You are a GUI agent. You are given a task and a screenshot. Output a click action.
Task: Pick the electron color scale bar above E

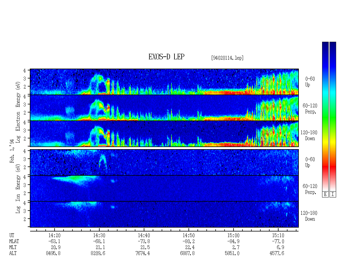tap(325, 116)
